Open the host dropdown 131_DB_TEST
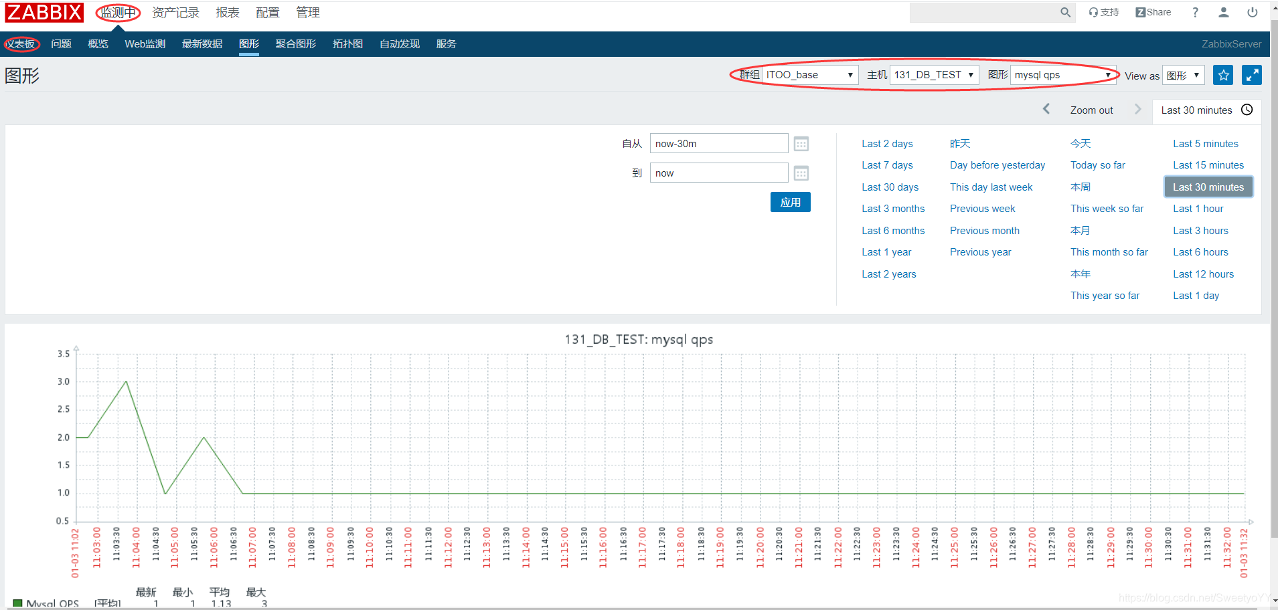This screenshot has width=1278, height=610. pyautogui.click(x=934, y=75)
